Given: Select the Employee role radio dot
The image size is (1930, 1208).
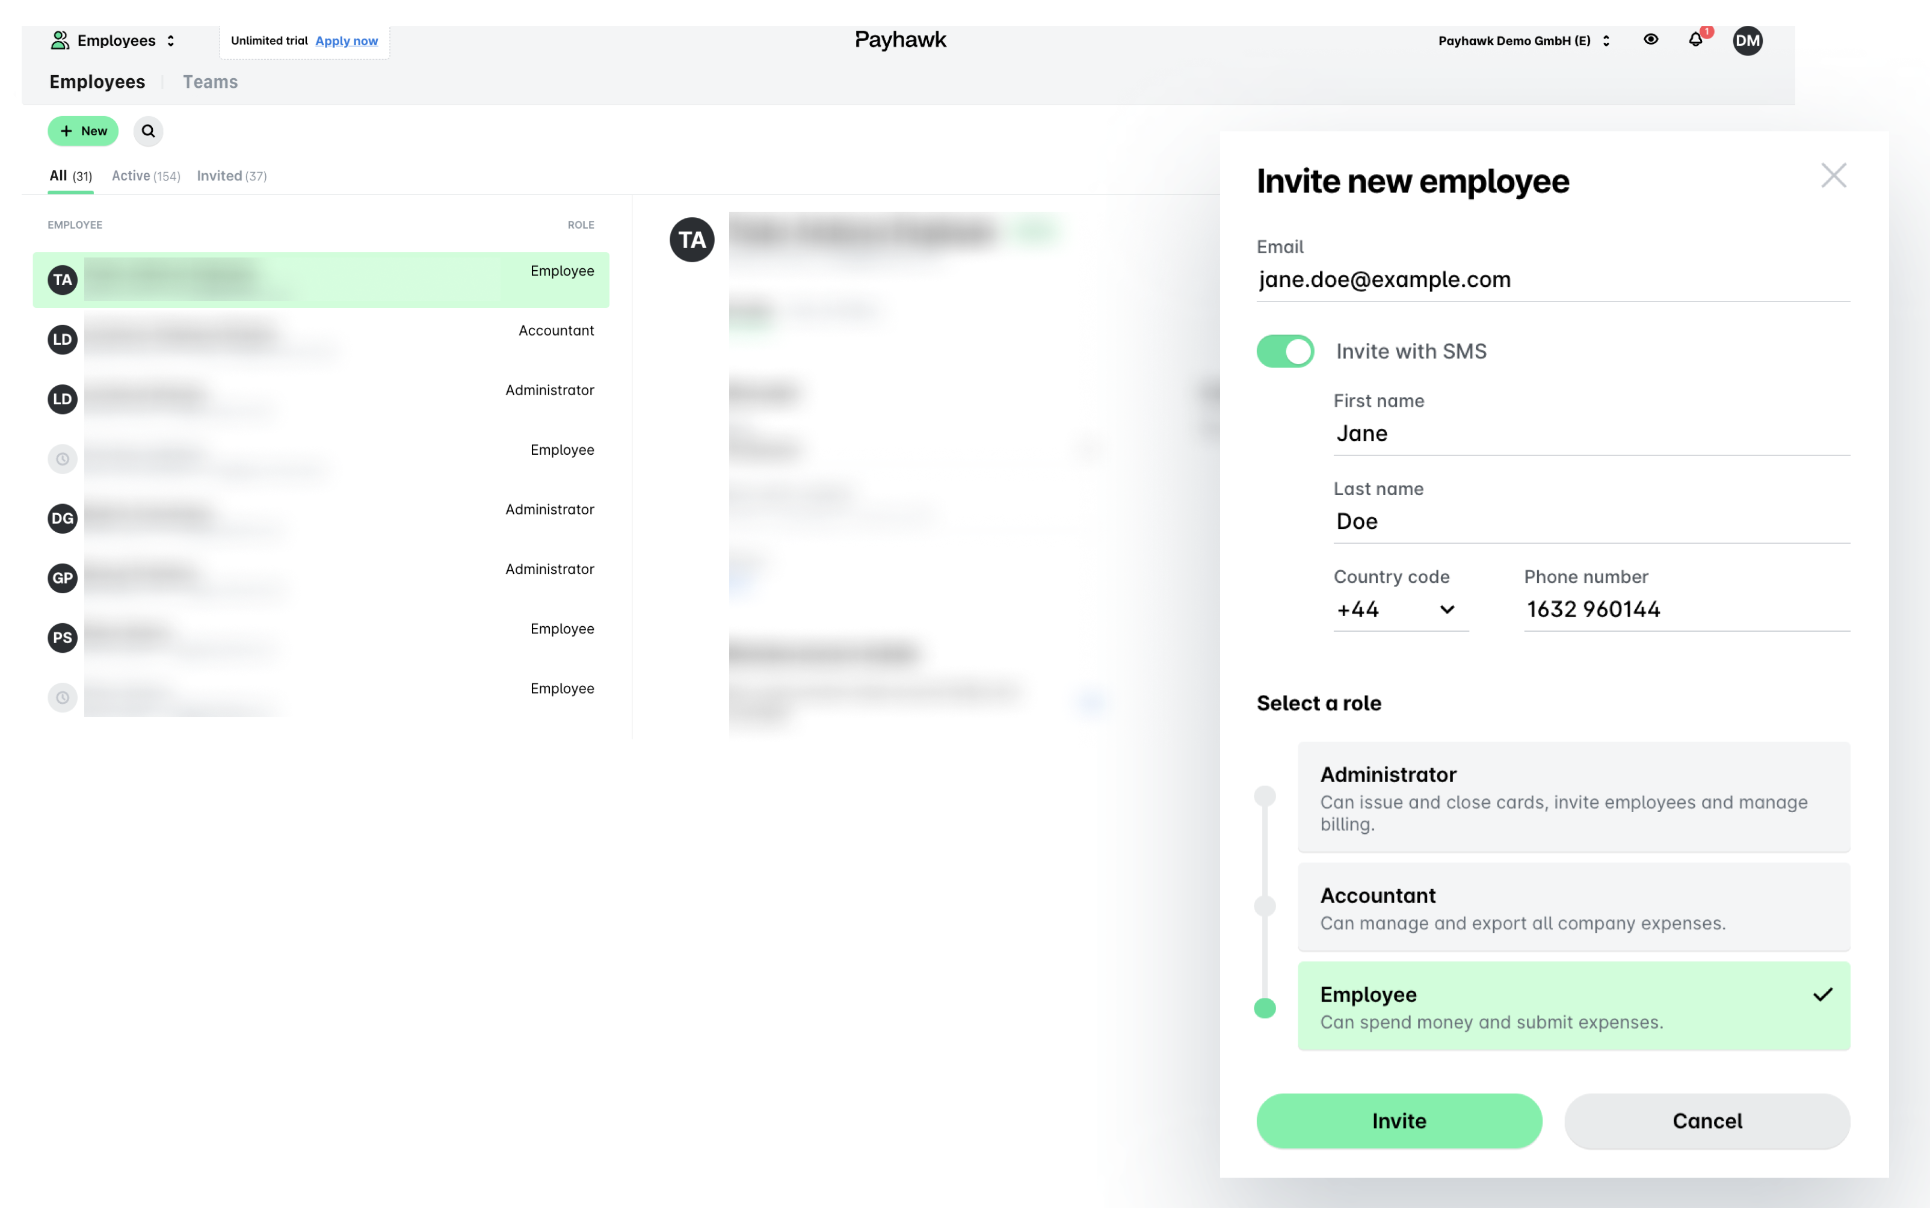Looking at the screenshot, I should (x=1265, y=1008).
